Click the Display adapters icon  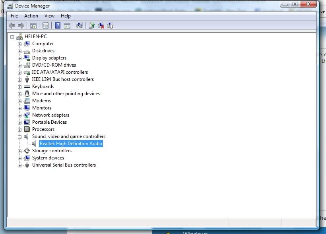point(27,58)
